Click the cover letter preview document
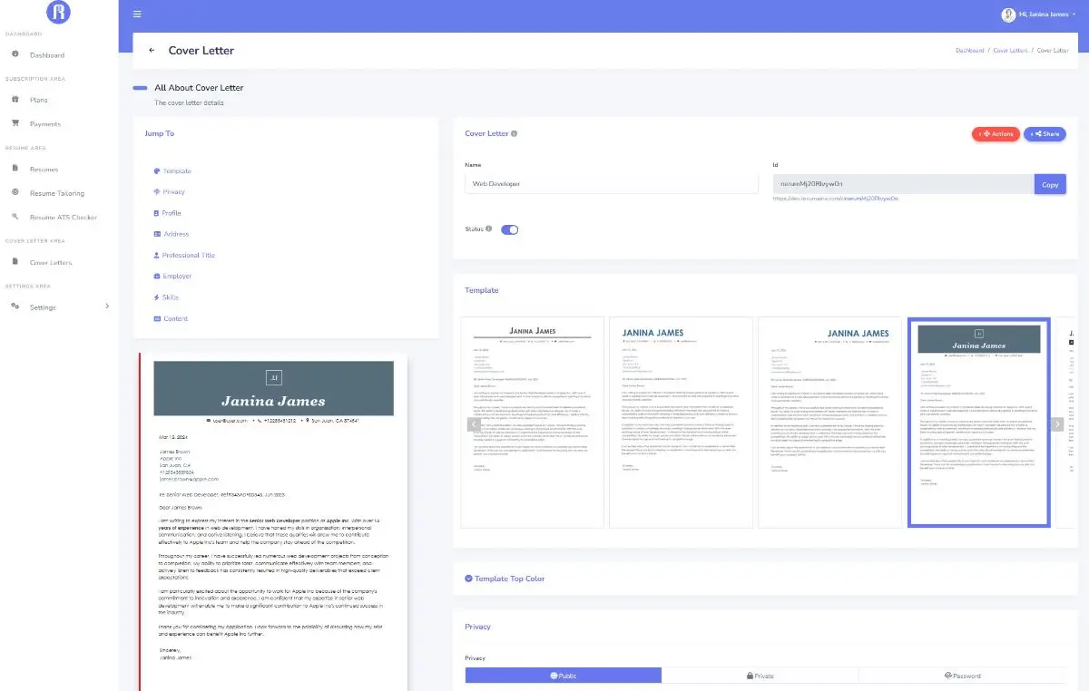Viewport: 1089px width, 691px height. [273, 521]
